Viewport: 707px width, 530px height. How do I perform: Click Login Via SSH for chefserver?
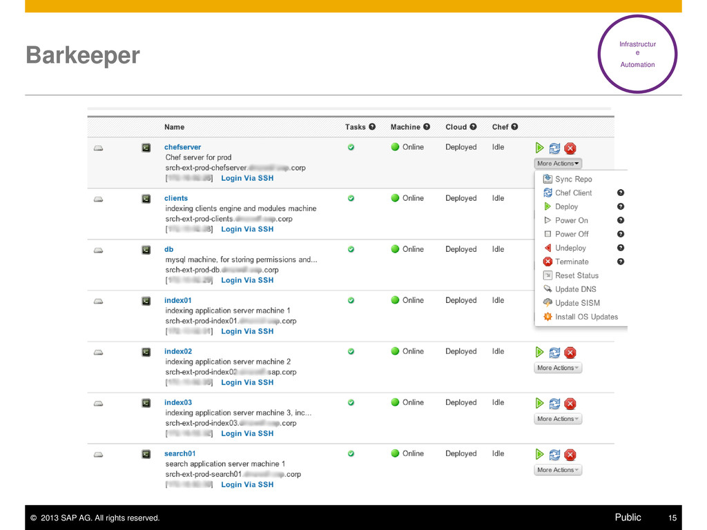click(x=247, y=178)
